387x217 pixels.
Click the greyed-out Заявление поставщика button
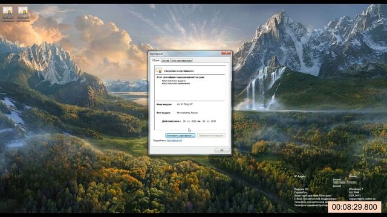coord(211,136)
